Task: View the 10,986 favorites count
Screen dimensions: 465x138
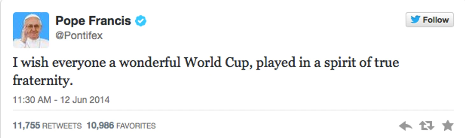Action: coord(100,126)
